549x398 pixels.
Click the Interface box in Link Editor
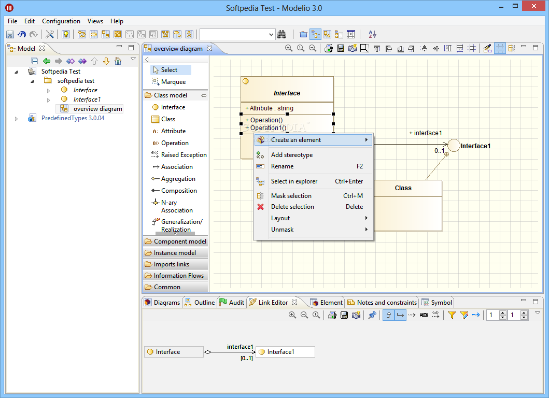pos(174,352)
